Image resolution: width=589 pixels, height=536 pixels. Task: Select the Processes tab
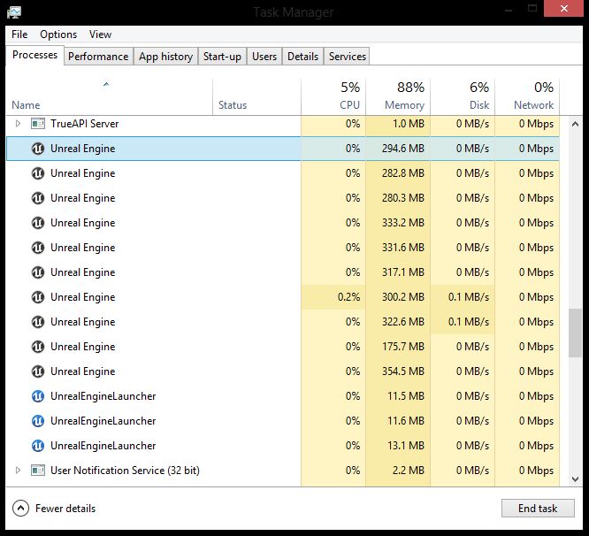pos(35,55)
